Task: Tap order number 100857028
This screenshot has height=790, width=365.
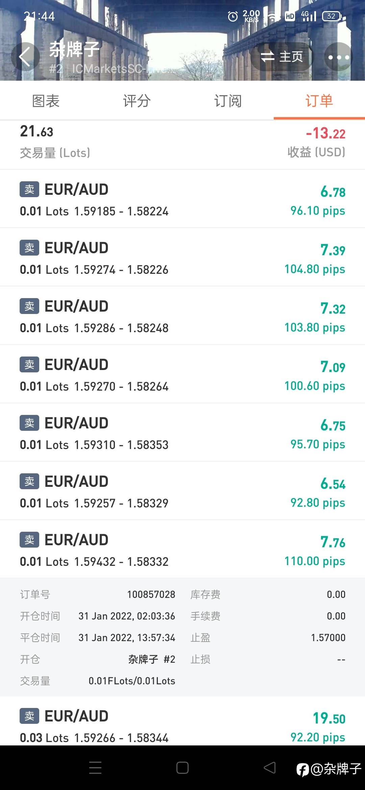Action: point(151,595)
